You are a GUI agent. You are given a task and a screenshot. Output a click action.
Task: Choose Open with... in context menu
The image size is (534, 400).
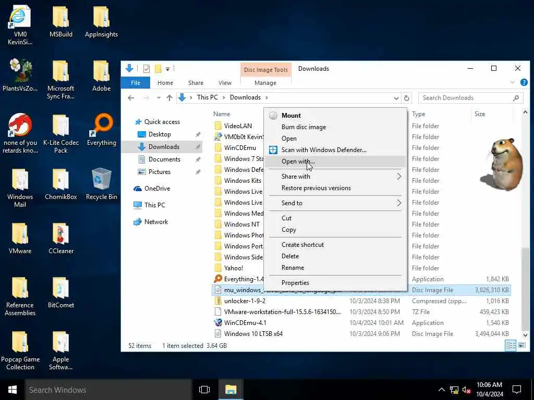click(x=335, y=161)
